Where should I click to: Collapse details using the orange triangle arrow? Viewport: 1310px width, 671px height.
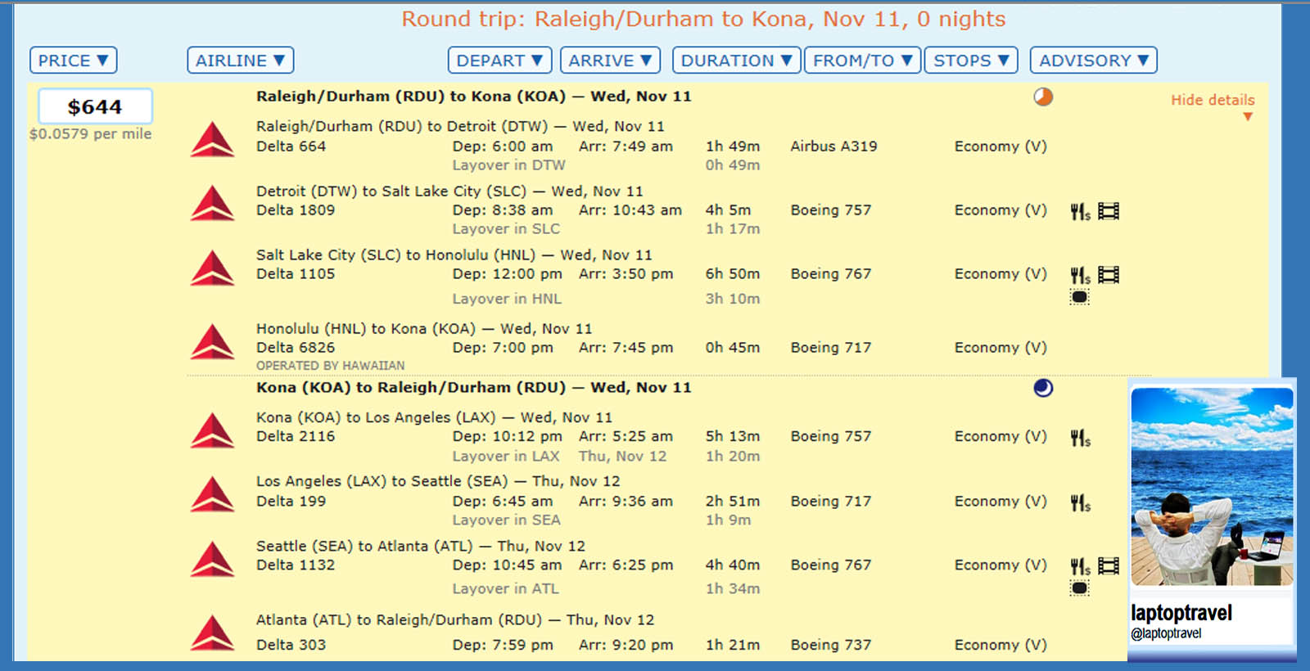(1248, 117)
